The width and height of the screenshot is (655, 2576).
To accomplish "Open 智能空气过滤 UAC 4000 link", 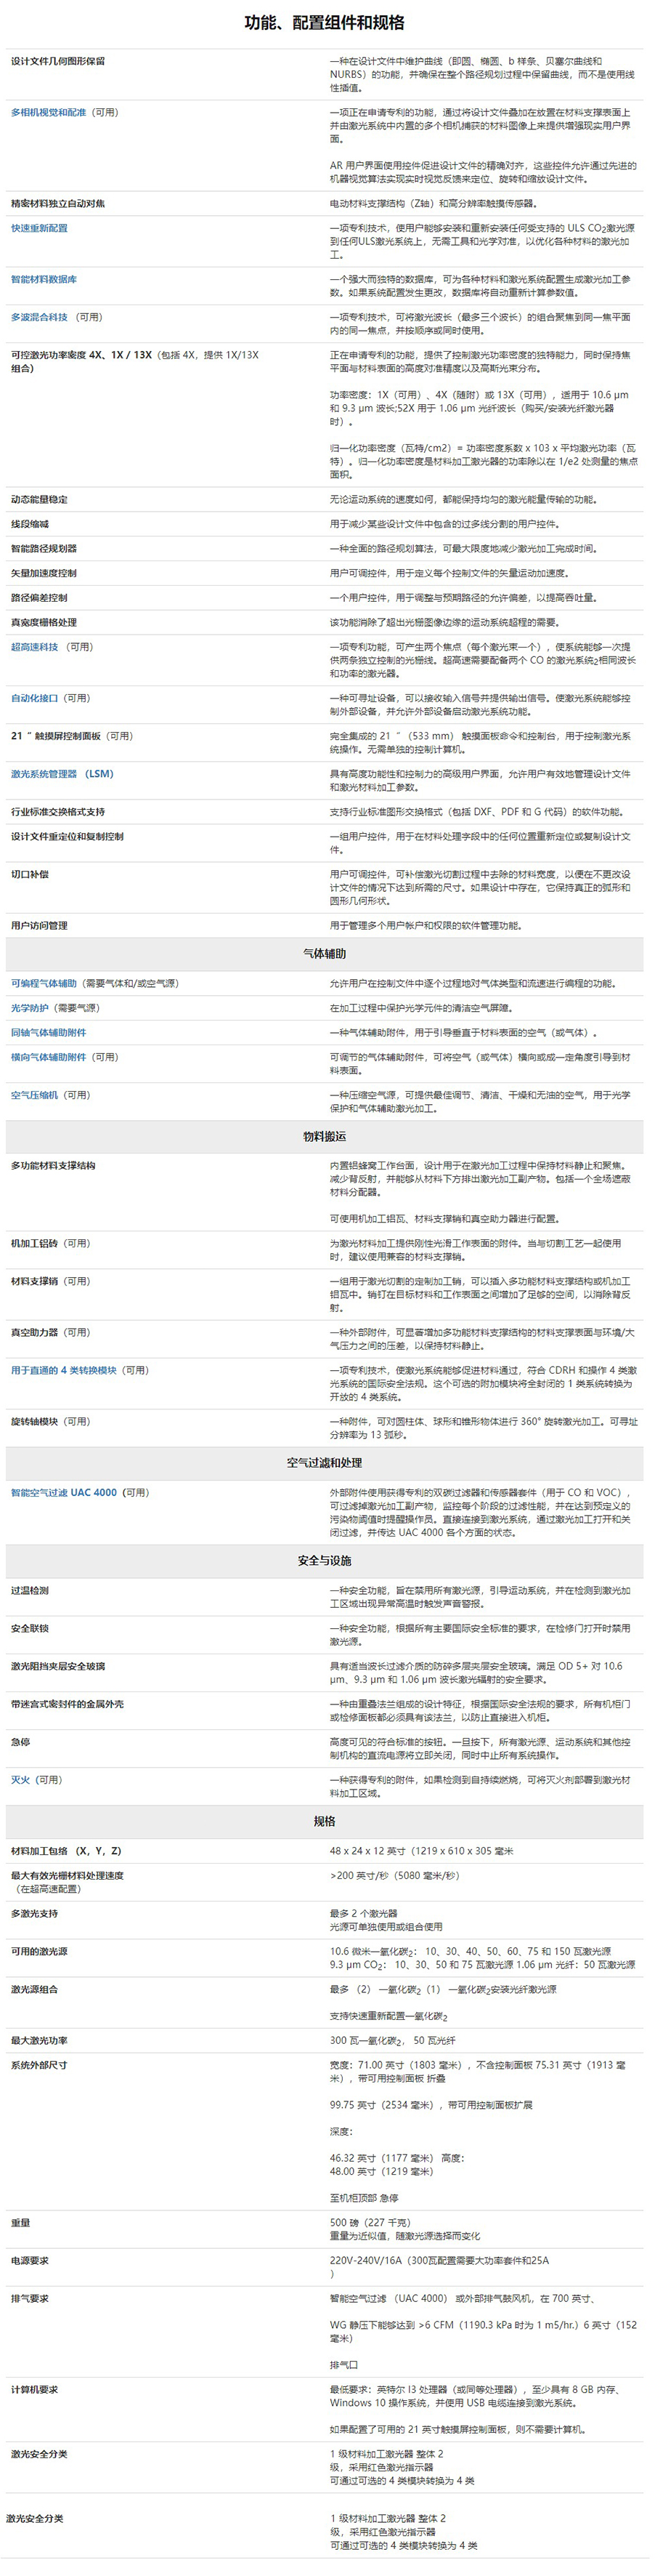I will (x=63, y=1493).
